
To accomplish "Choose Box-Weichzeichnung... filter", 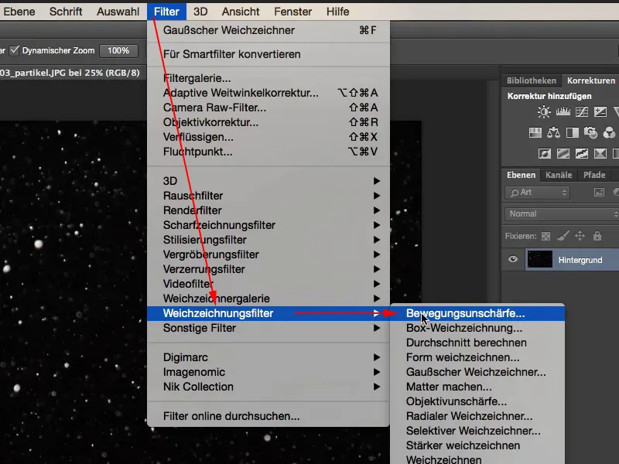I will (477, 328).
